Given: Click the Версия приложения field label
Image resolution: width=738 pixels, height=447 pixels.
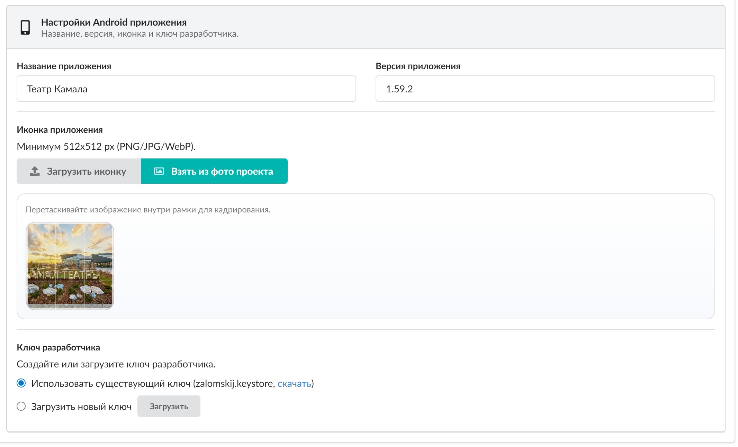Looking at the screenshot, I should pos(418,66).
